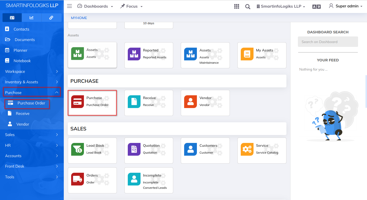
Task: Click the Documents folder icon in sidebar
Action: point(8,39)
